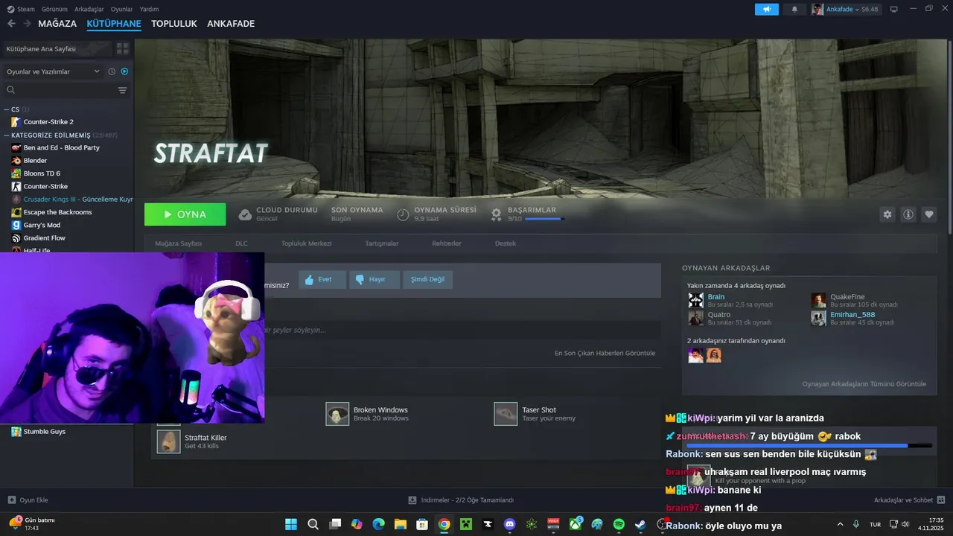This screenshot has height=536, width=953.
Task: Collapse the CS category
Action: (7, 109)
